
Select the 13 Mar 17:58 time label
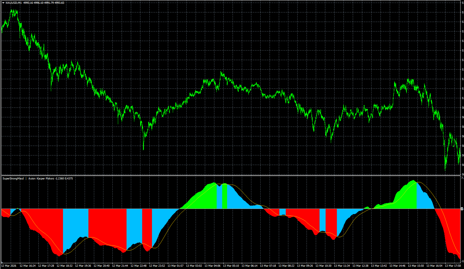tap(453, 266)
